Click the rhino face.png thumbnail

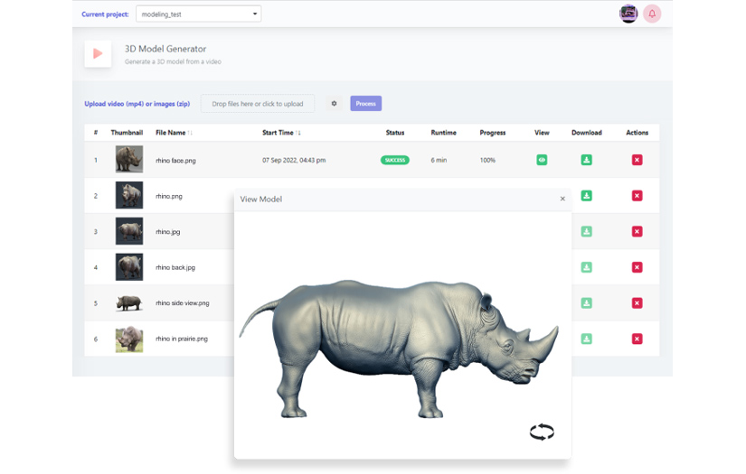pos(129,159)
